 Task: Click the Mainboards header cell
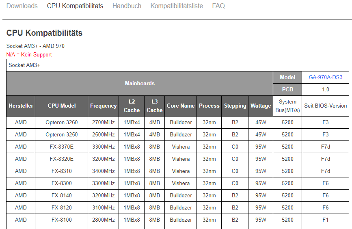140,83
